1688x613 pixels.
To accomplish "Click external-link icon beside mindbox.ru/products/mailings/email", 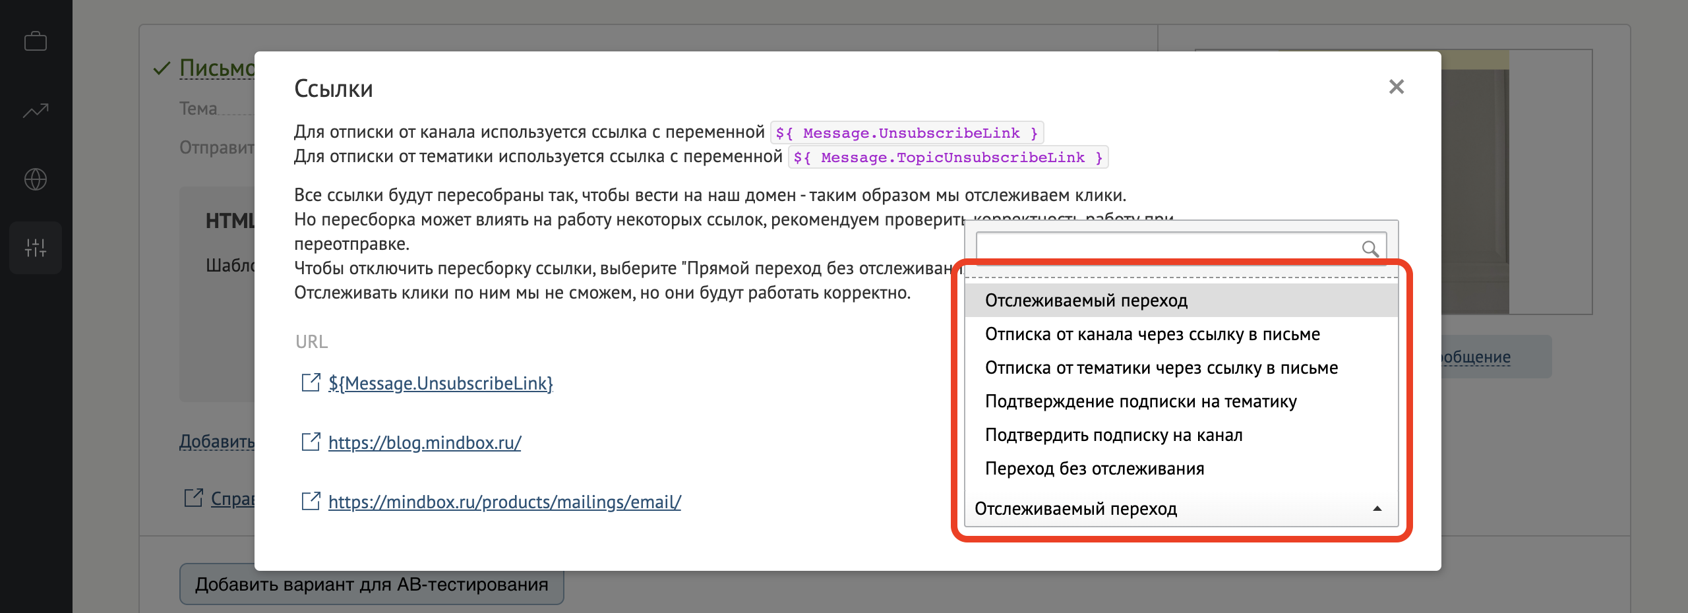I will (311, 502).
